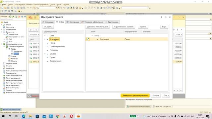
Task: Expand the Контрагент available field
Action: 45,39
